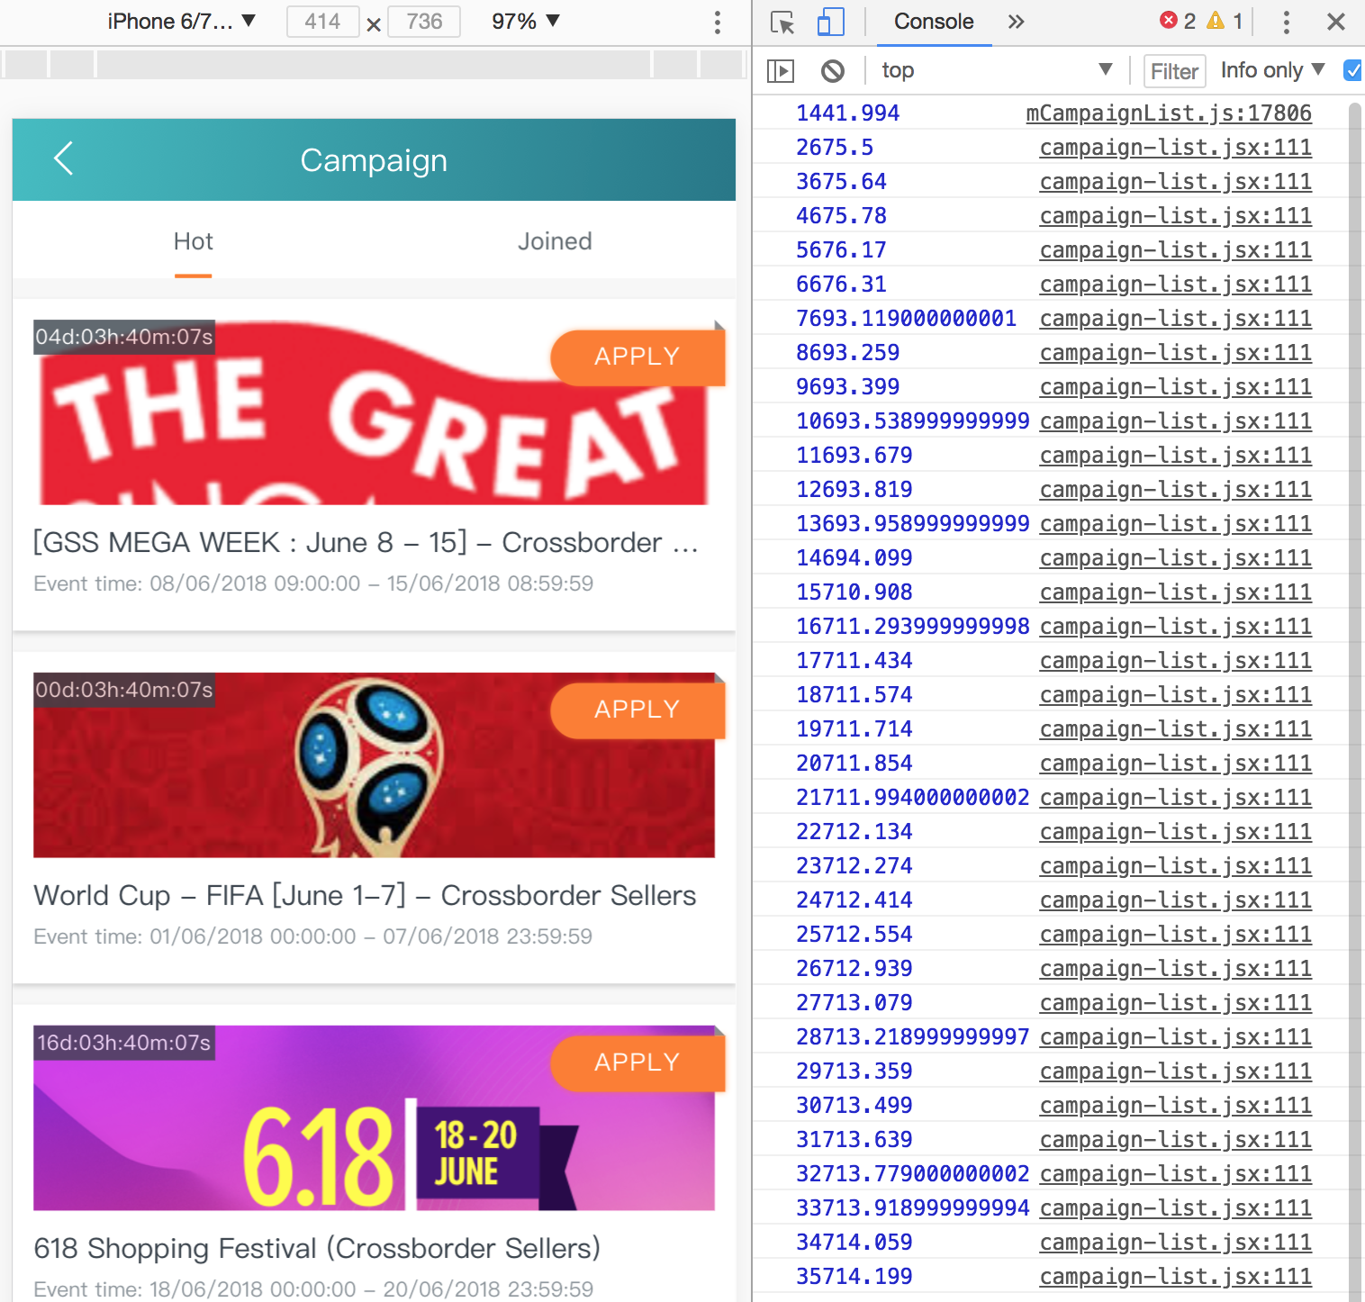This screenshot has height=1302, width=1365.
Task: Open DevTools customize three-dot menu
Action: click(1286, 23)
